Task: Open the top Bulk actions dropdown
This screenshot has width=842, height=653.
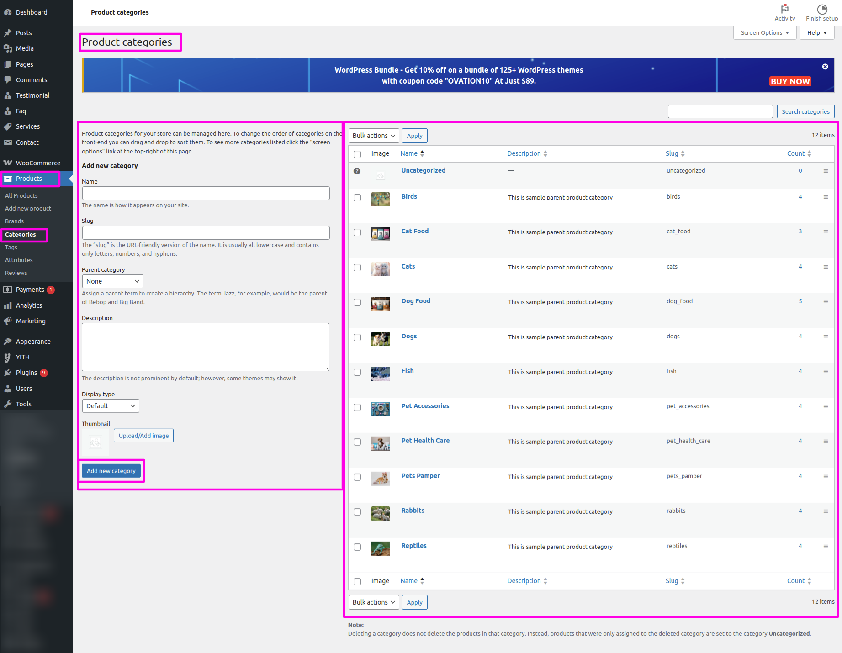Action: (x=373, y=136)
